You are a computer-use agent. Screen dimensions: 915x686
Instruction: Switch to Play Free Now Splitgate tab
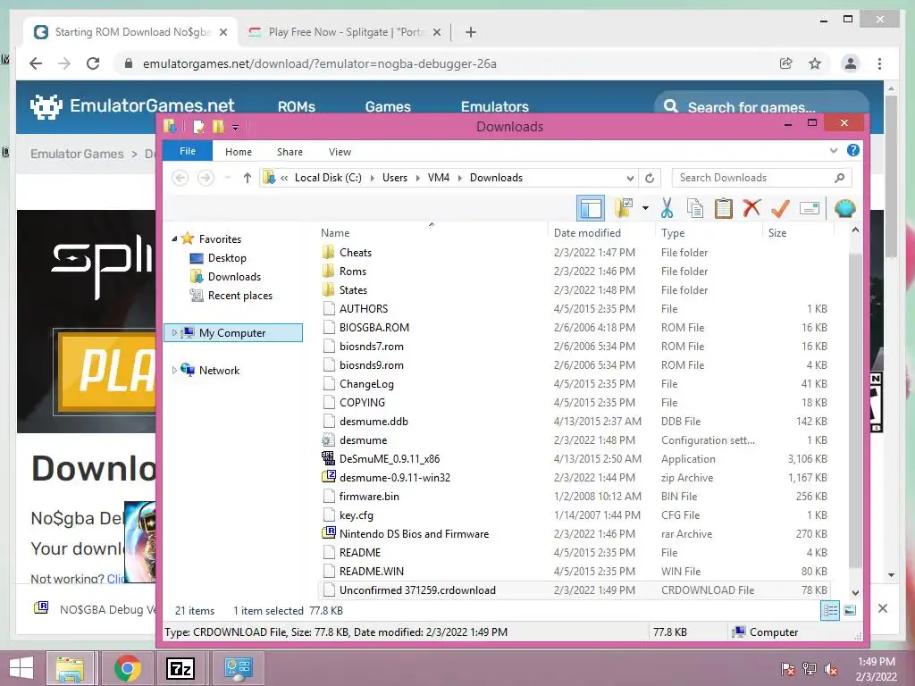point(344,32)
